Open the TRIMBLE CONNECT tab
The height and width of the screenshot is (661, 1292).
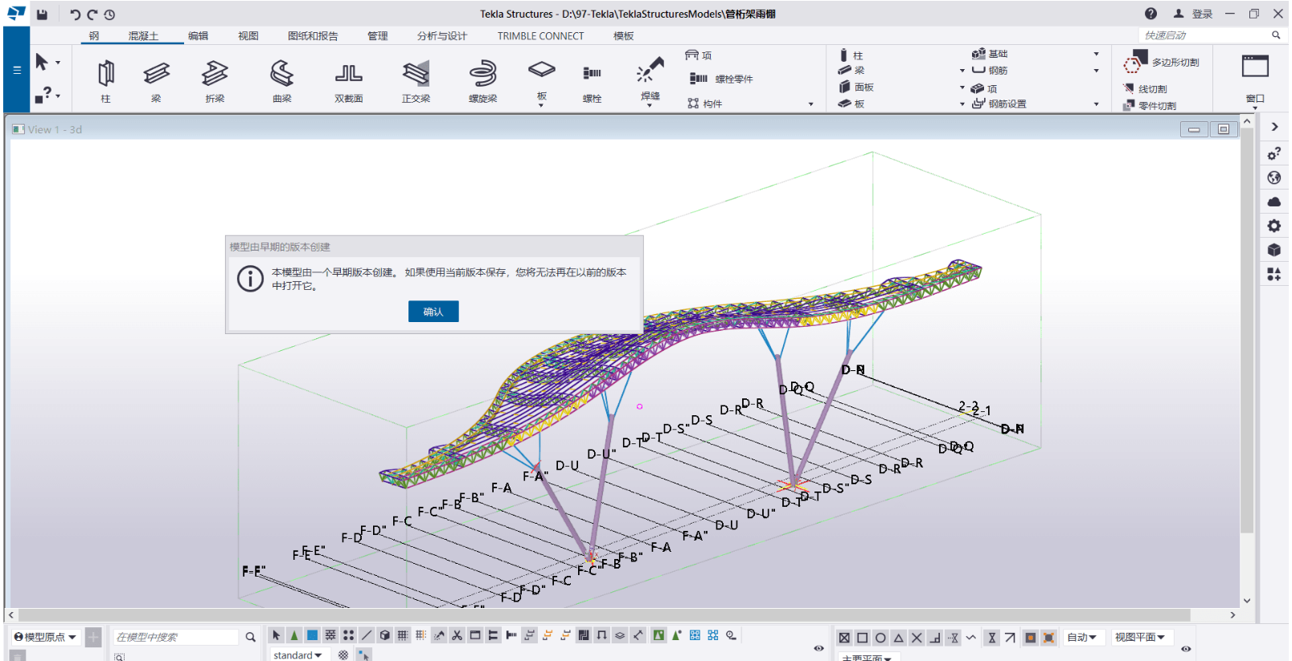coord(540,36)
